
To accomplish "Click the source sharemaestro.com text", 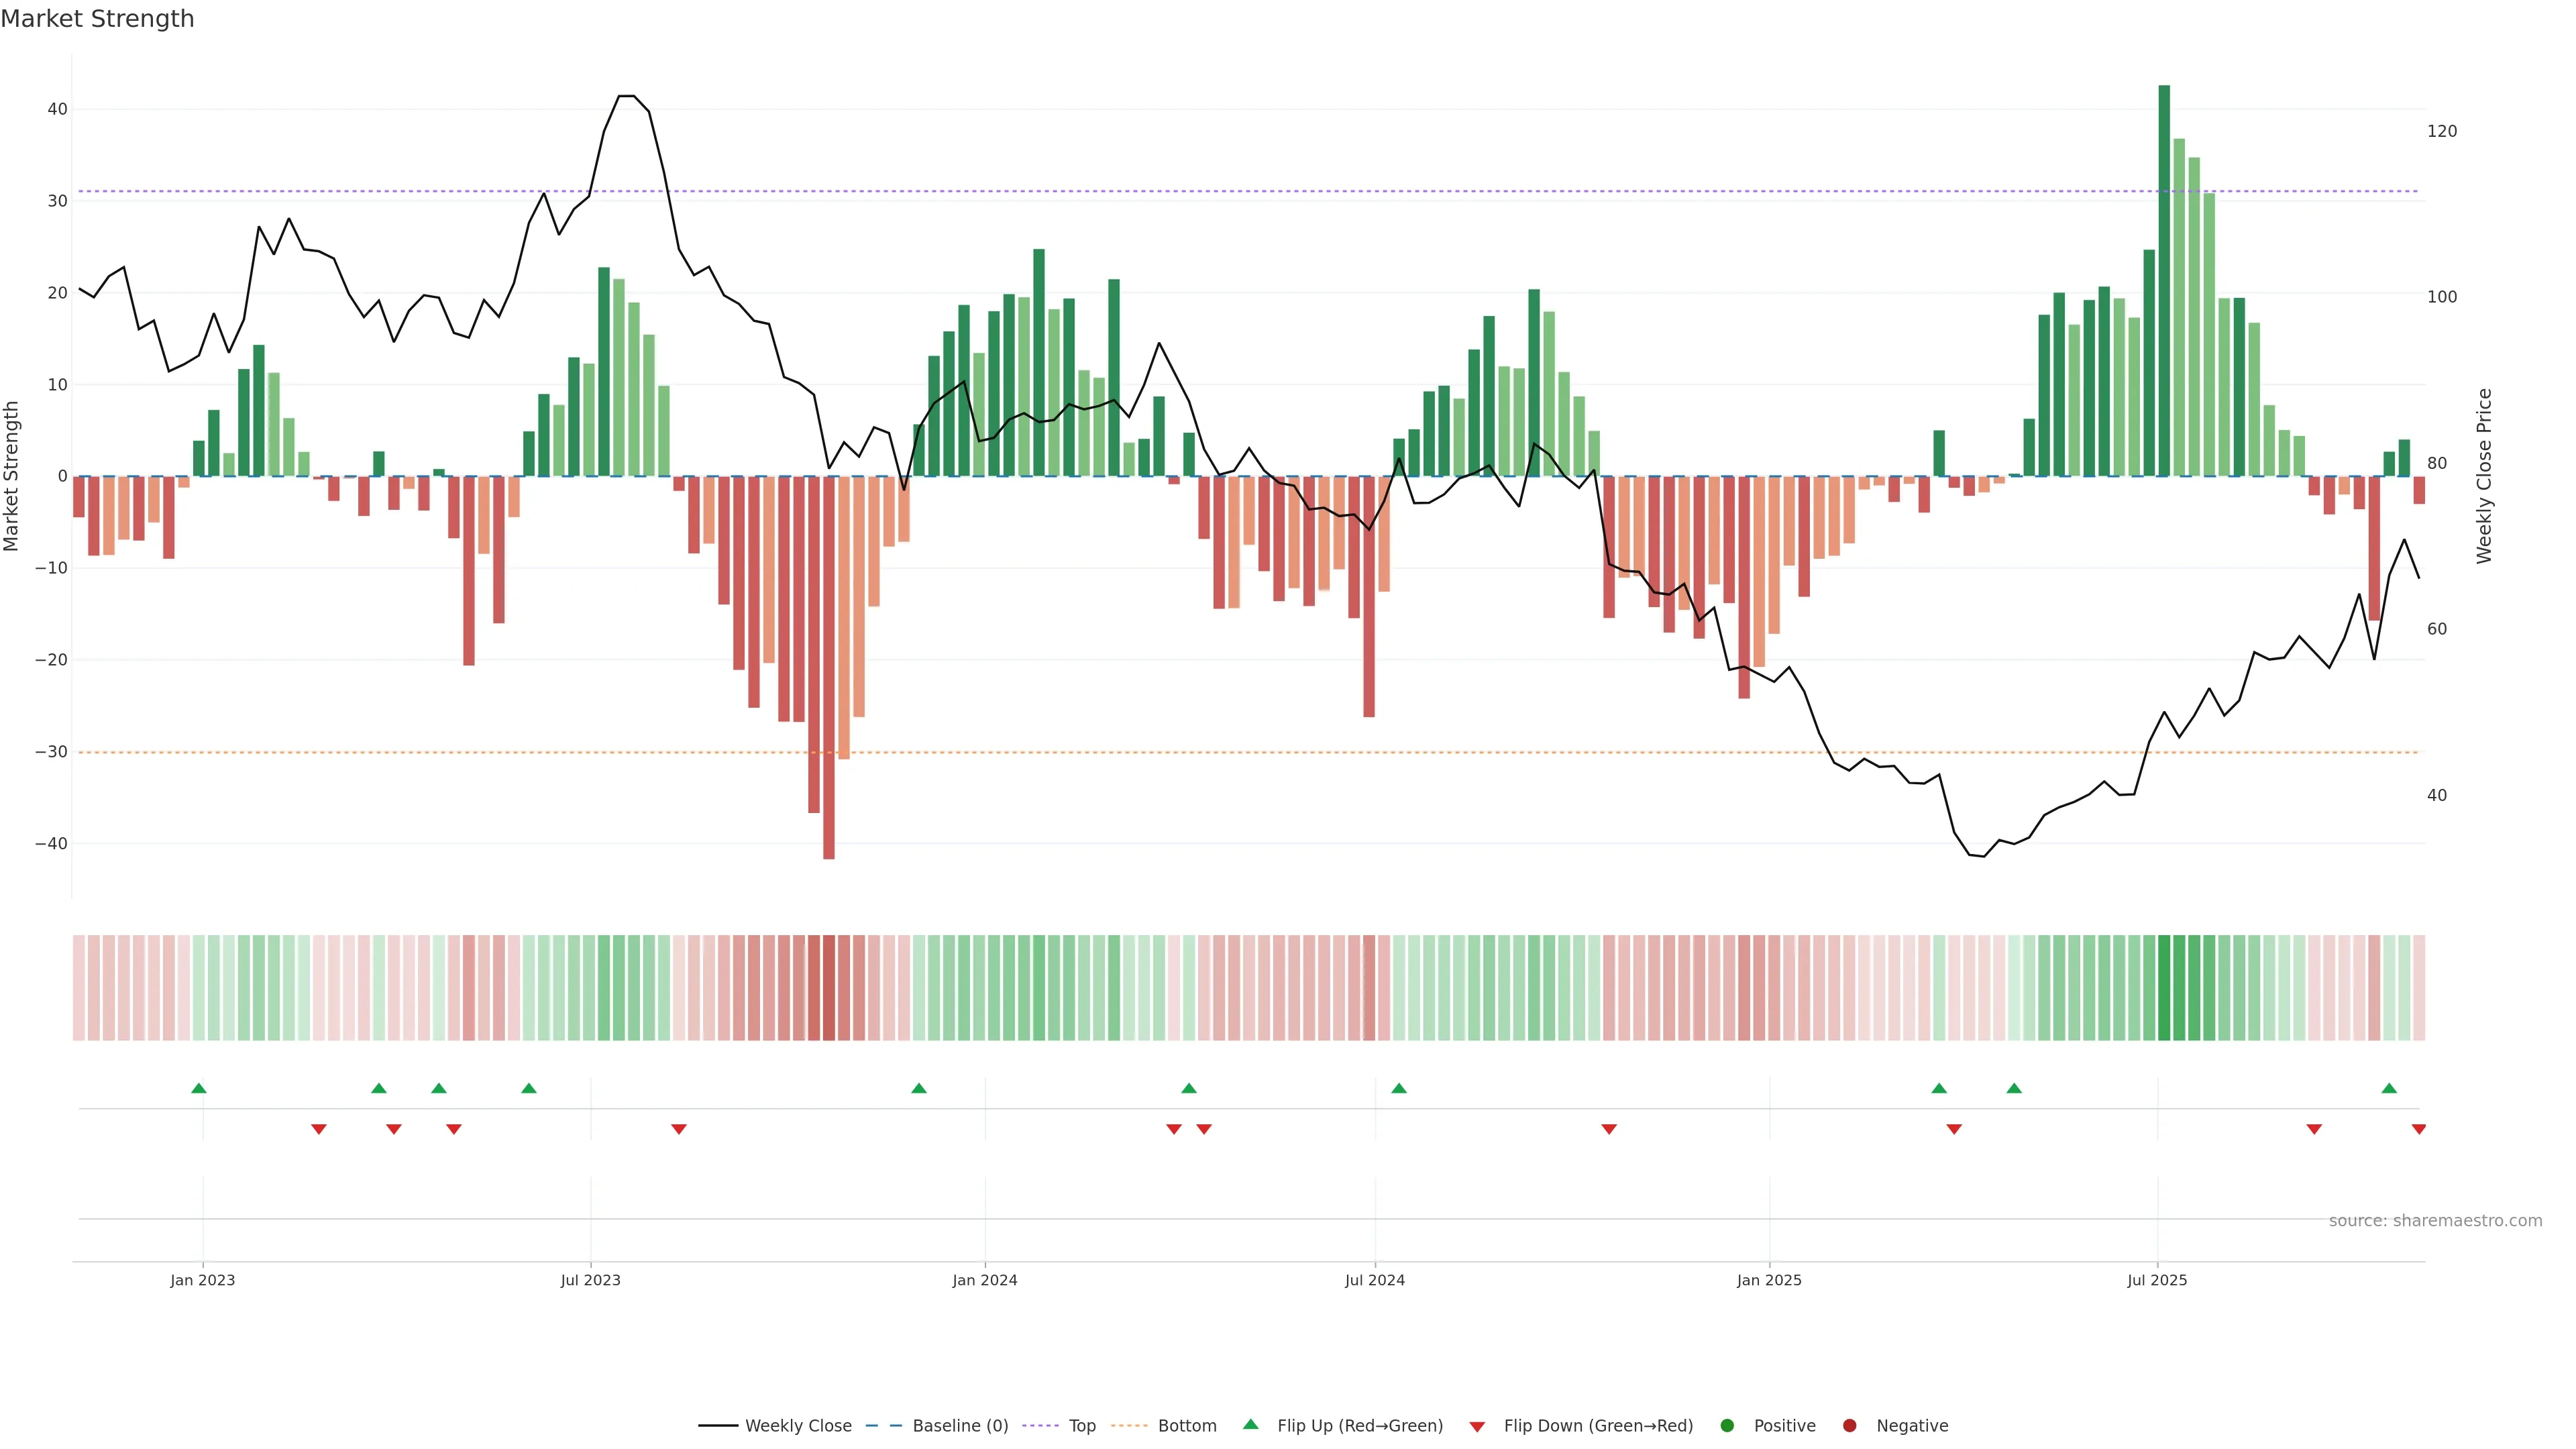I will 2435,1221.
